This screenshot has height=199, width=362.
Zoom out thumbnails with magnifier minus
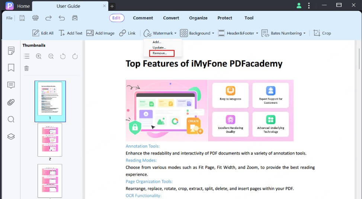(x=51, y=56)
